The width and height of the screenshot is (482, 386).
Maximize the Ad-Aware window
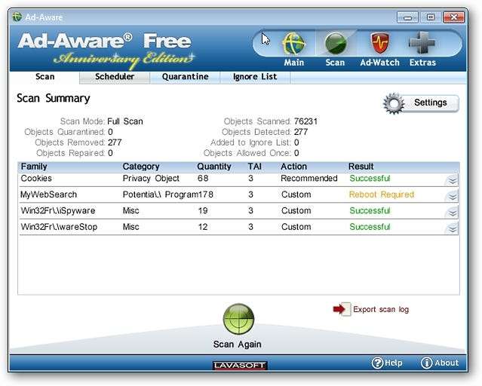click(x=431, y=17)
